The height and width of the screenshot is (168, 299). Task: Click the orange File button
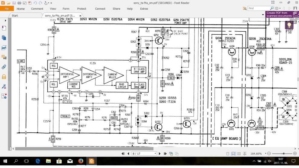(7, 9)
